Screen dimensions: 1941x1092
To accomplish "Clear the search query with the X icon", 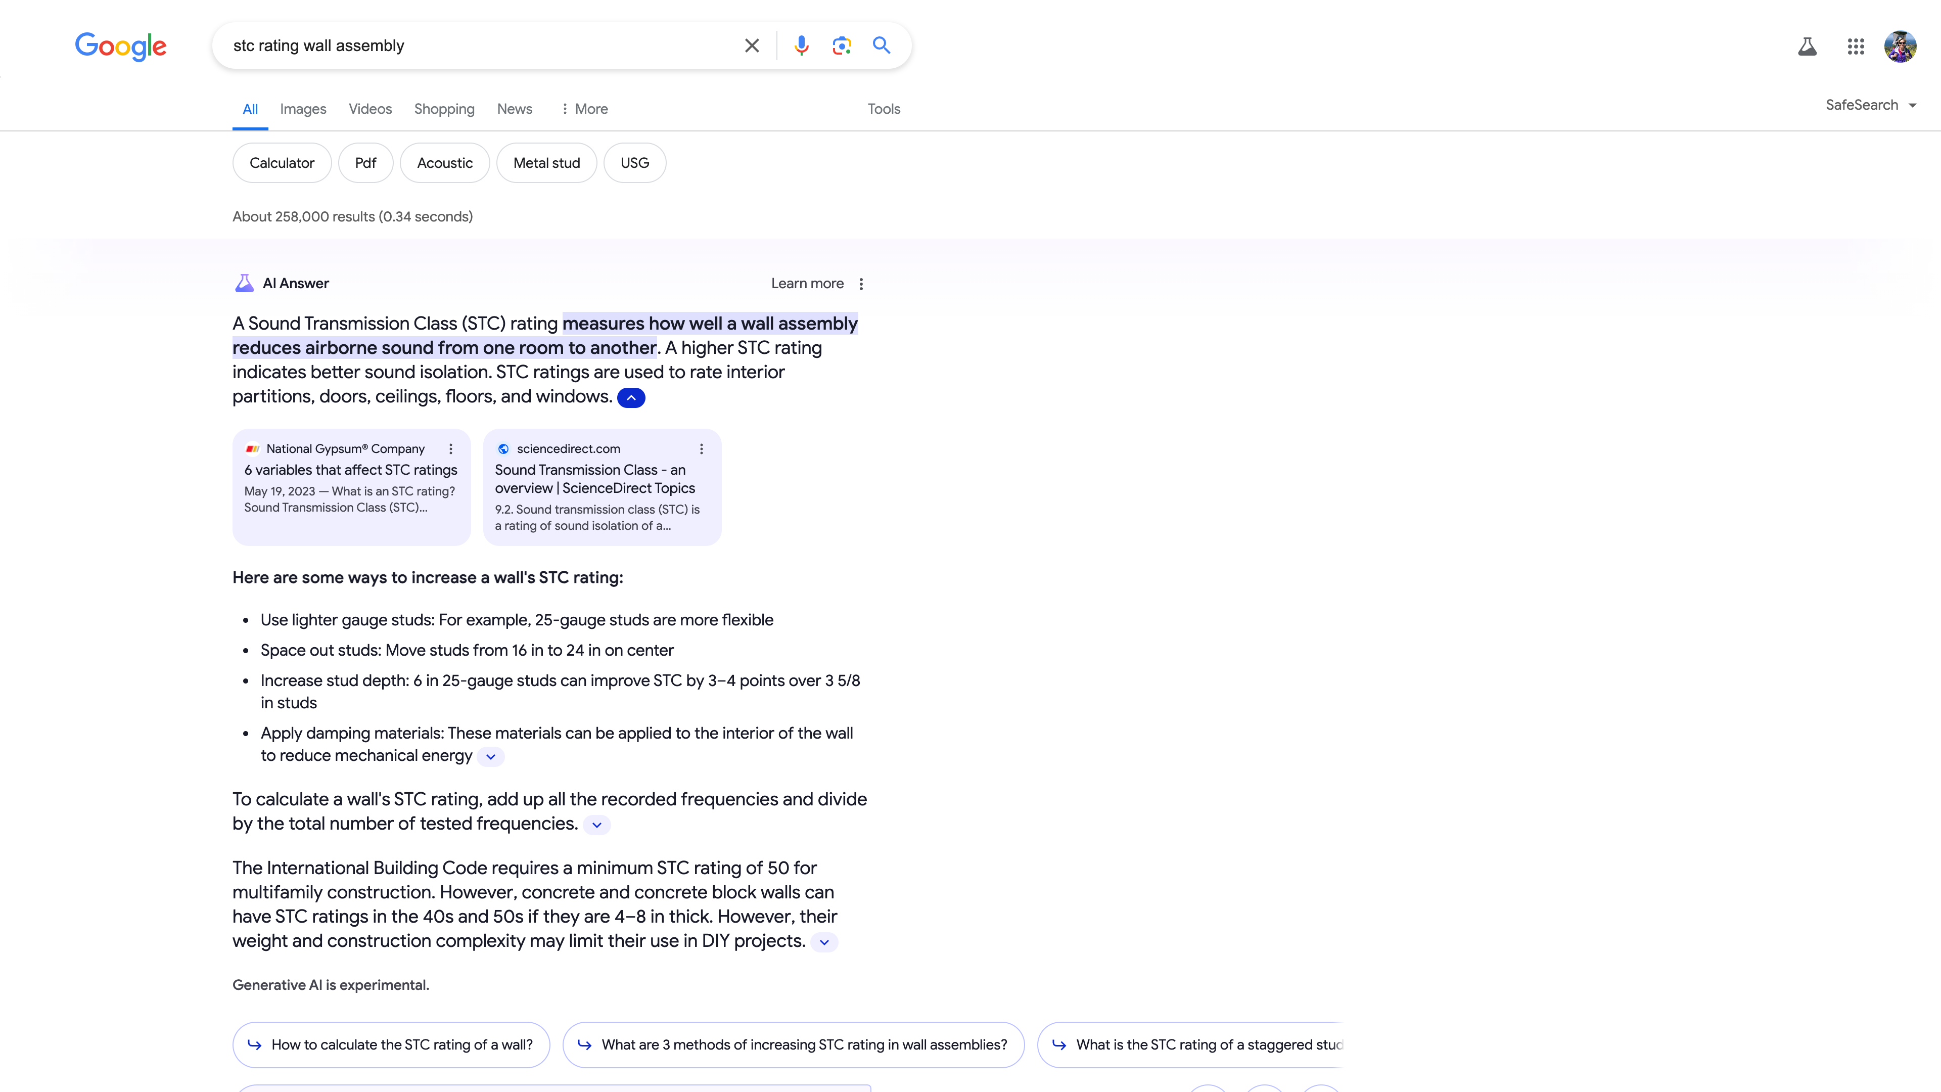I will tap(751, 45).
